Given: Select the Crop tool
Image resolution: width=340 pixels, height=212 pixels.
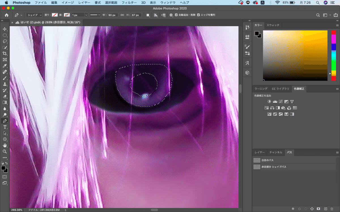Looking at the screenshot, I should (x=5, y=53).
